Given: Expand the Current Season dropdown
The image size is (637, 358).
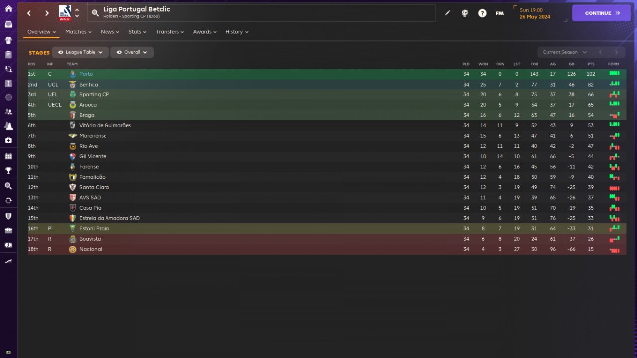Looking at the screenshot, I should click(x=565, y=52).
